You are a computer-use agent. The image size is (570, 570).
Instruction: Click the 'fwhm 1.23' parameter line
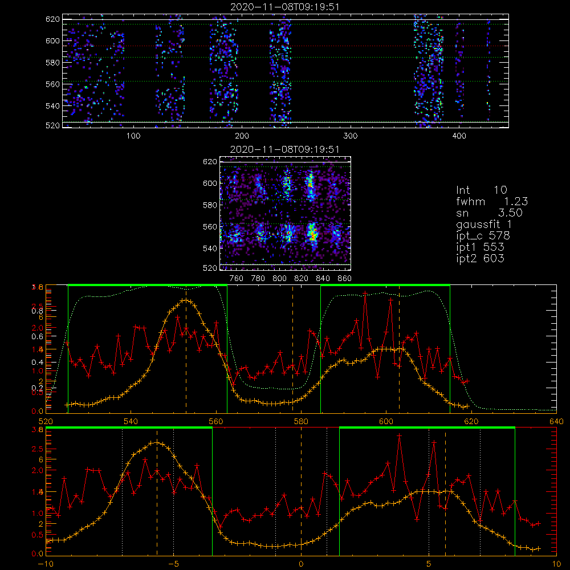click(x=492, y=201)
